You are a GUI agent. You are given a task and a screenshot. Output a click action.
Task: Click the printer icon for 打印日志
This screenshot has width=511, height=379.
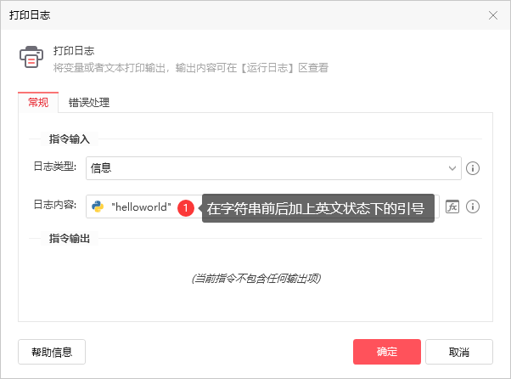(x=31, y=57)
